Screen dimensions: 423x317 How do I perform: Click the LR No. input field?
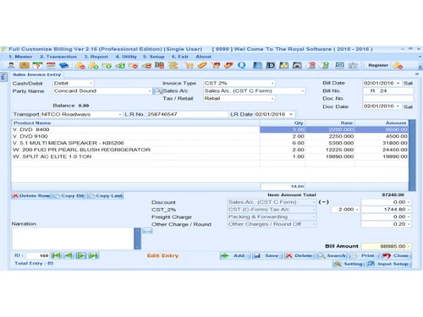pyautogui.click(x=187, y=114)
